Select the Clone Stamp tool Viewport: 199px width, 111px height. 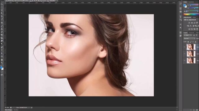(2, 29)
